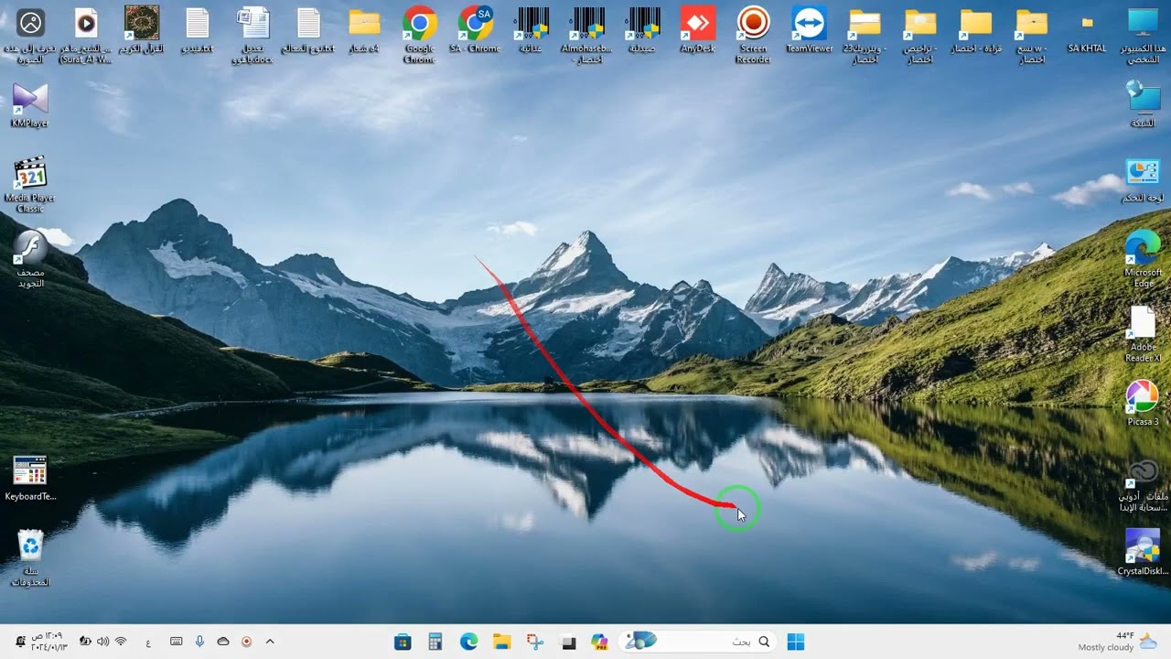1171x659 pixels.
Task: Click the red recording tray icon
Action: [246, 642]
